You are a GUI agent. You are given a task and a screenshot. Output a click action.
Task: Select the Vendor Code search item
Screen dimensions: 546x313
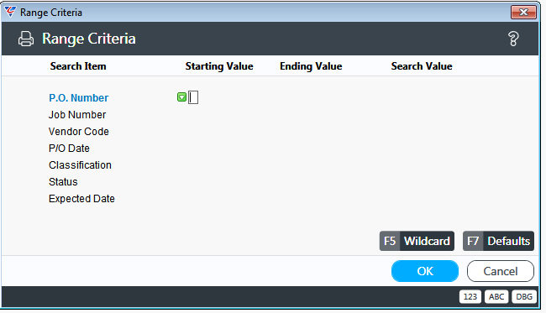(x=79, y=132)
